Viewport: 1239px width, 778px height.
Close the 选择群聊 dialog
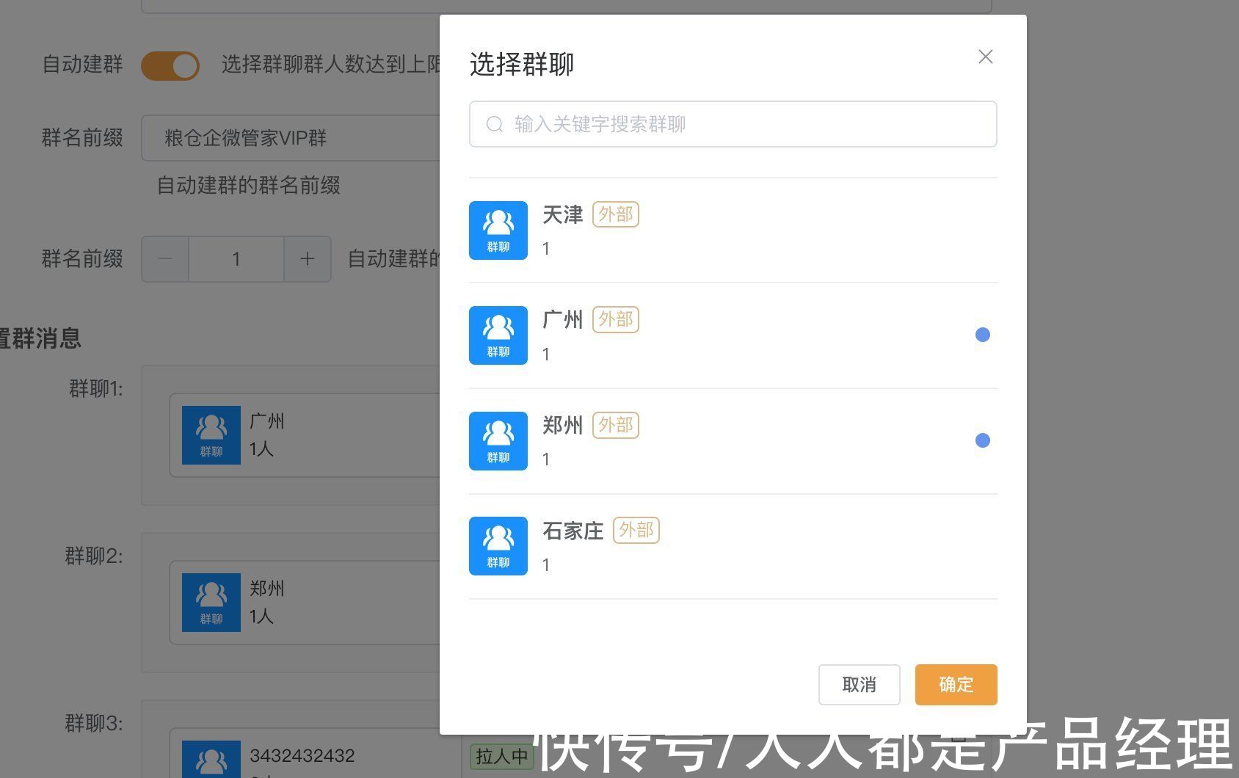click(986, 57)
